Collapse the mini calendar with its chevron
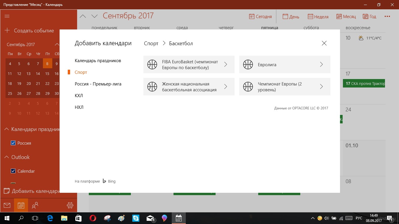Screen dimensions: 399x224 pyautogui.click(x=57, y=44)
